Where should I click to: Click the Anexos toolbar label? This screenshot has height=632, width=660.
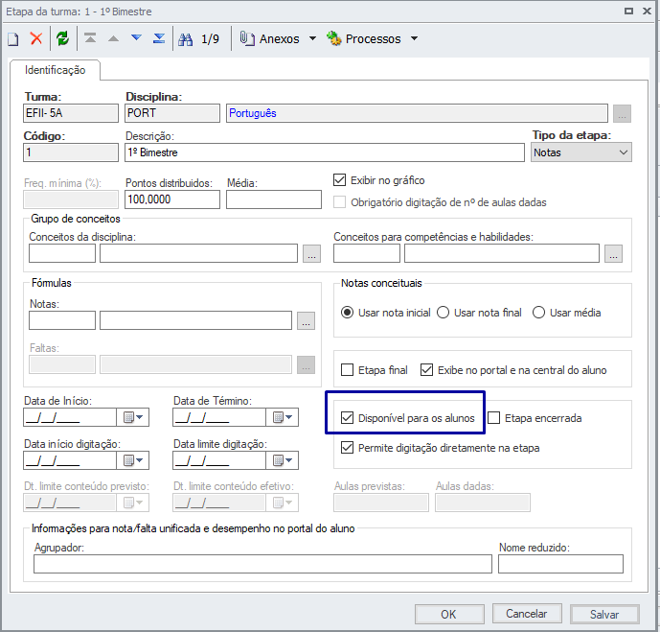pos(279,38)
